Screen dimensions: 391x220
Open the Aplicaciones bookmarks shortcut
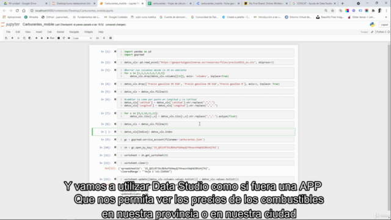tap(12, 17)
